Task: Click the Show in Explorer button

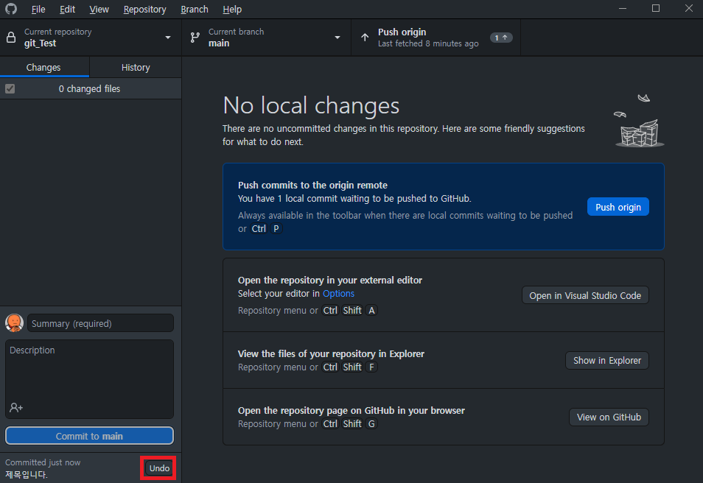Action: pyautogui.click(x=607, y=360)
